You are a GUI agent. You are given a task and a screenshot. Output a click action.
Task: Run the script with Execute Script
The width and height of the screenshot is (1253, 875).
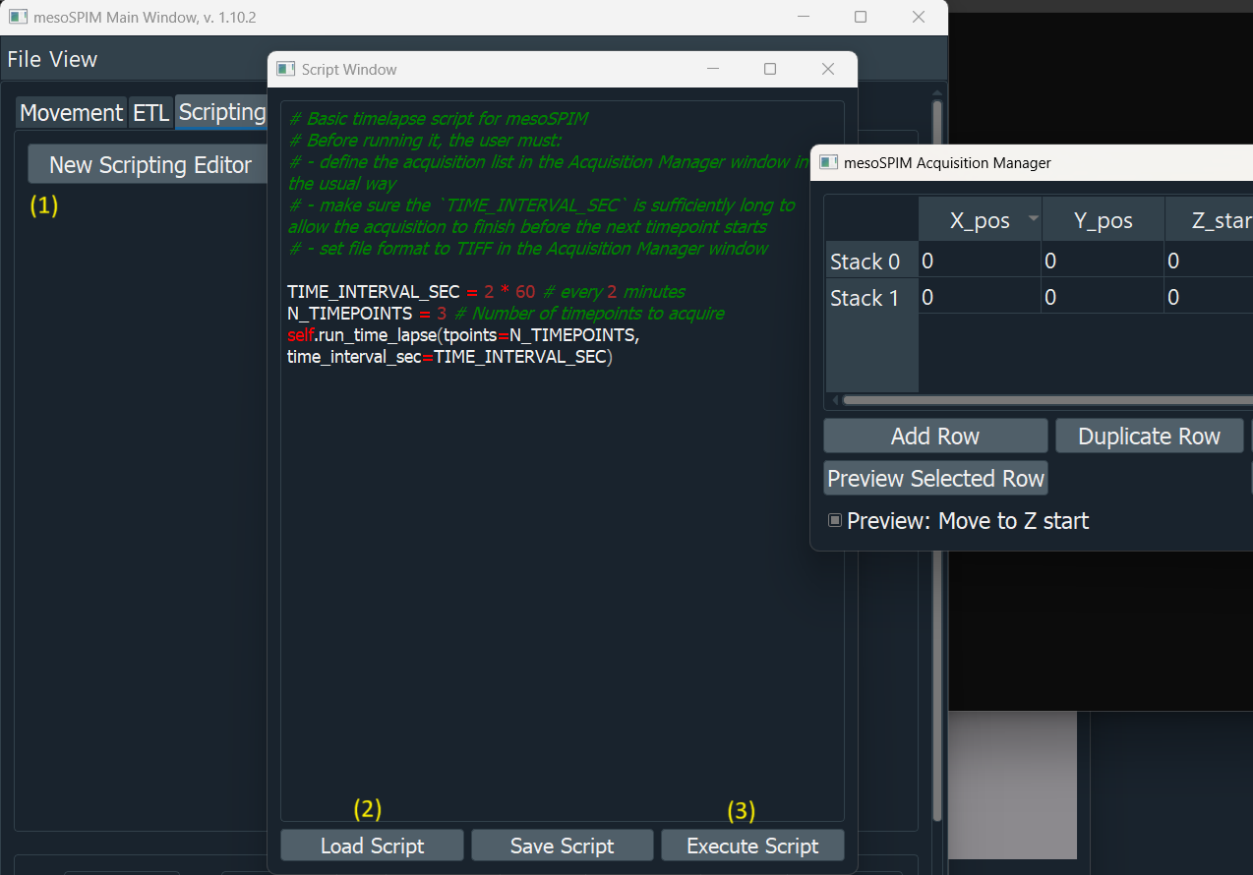pyautogui.click(x=752, y=846)
